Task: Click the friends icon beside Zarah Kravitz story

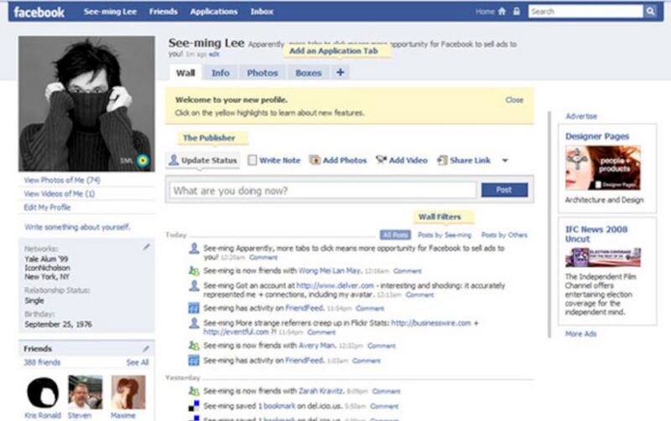Action: pyautogui.click(x=194, y=391)
